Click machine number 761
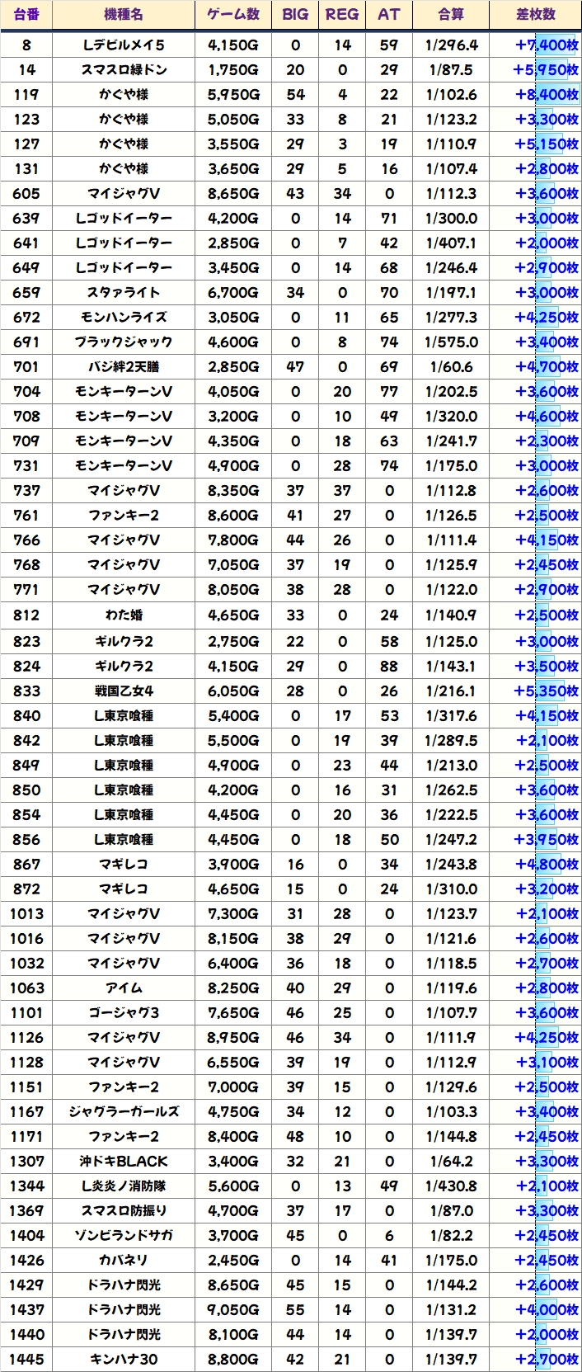The image size is (582, 1372). [26, 515]
